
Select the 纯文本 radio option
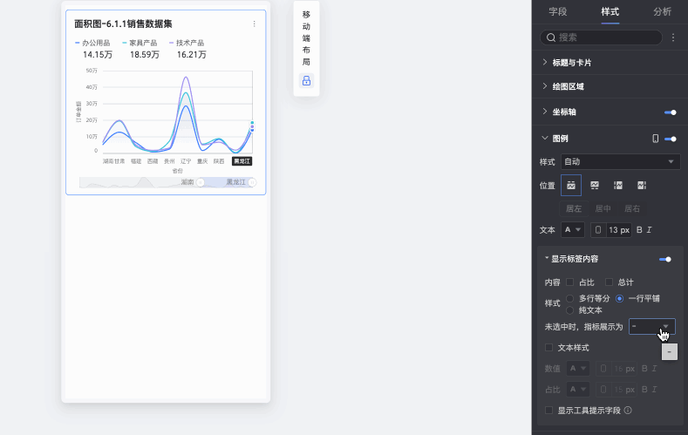pyautogui.click(x=570, y=310)
